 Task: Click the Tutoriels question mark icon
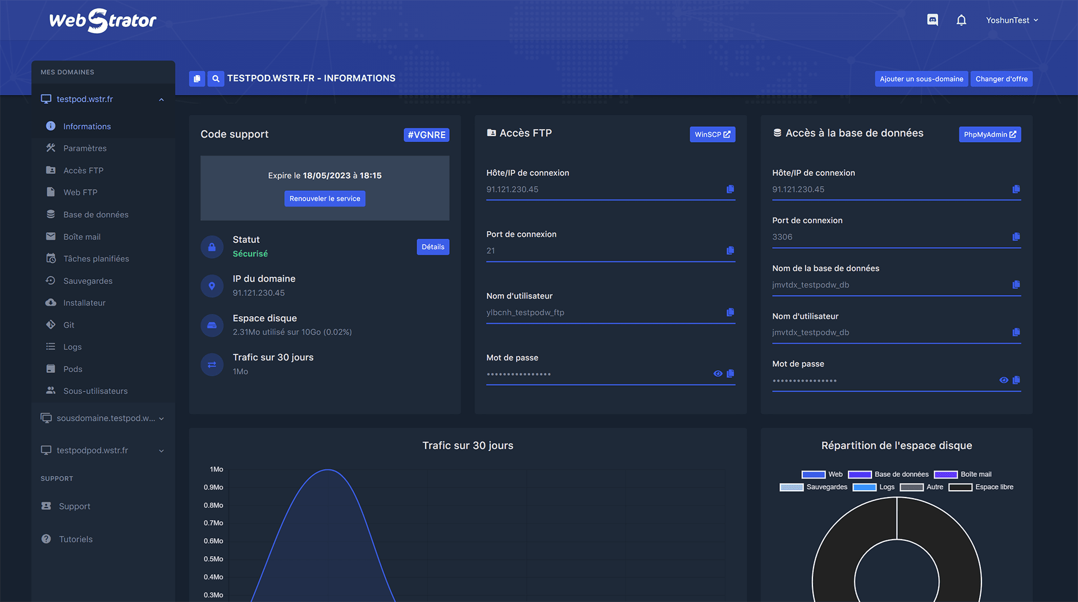tap(46, 539)
